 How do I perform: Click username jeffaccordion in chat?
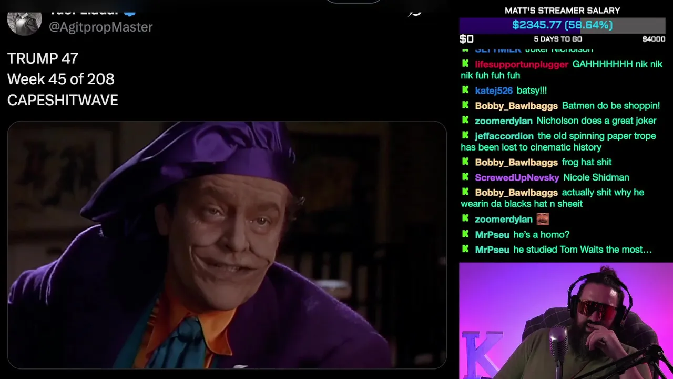tap(504, 136)
